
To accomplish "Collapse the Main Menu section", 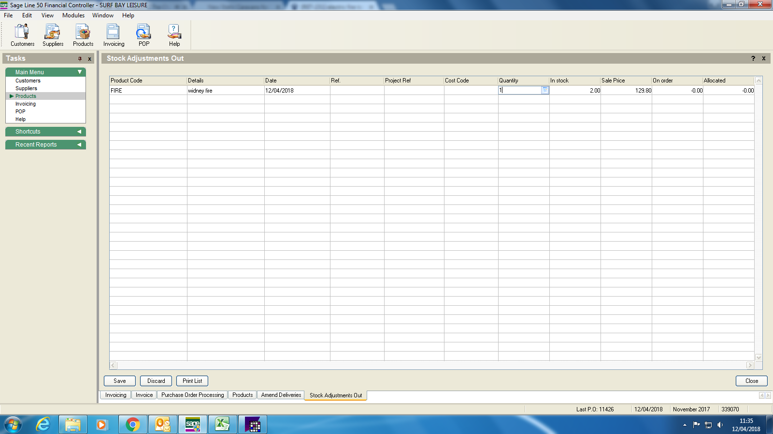I will pyautogui.click(x=80, y=72).
